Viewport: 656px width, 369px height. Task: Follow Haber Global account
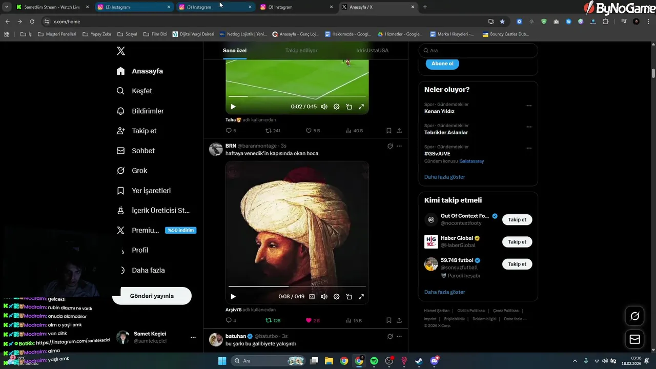pyautogui.click(x=517, y=242)
